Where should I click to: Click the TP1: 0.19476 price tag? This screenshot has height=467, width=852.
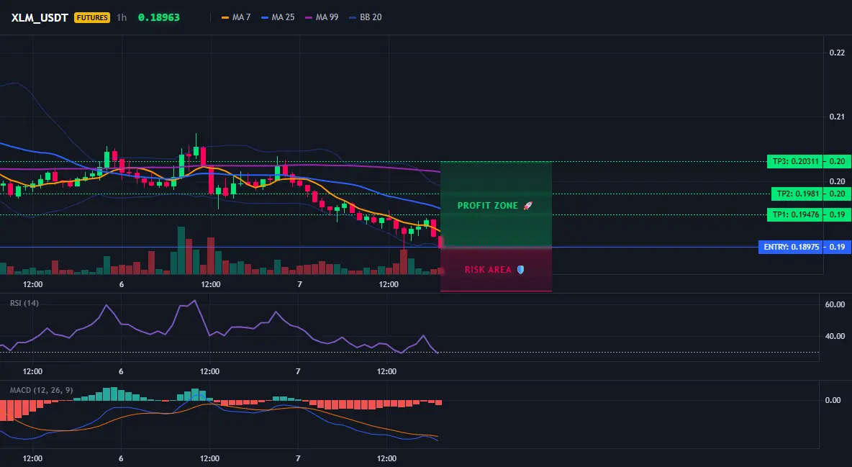(795, 214)
